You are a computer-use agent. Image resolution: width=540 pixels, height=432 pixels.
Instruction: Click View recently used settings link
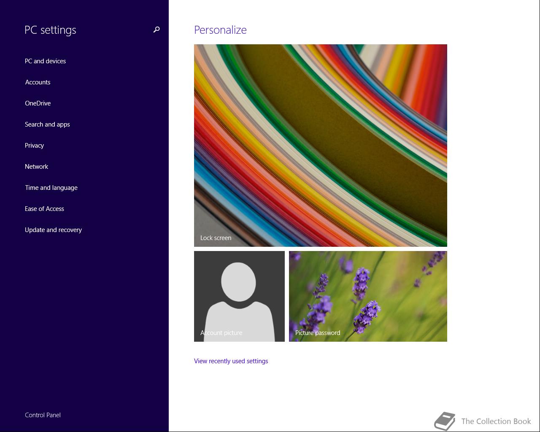click(x=231, y=361)
